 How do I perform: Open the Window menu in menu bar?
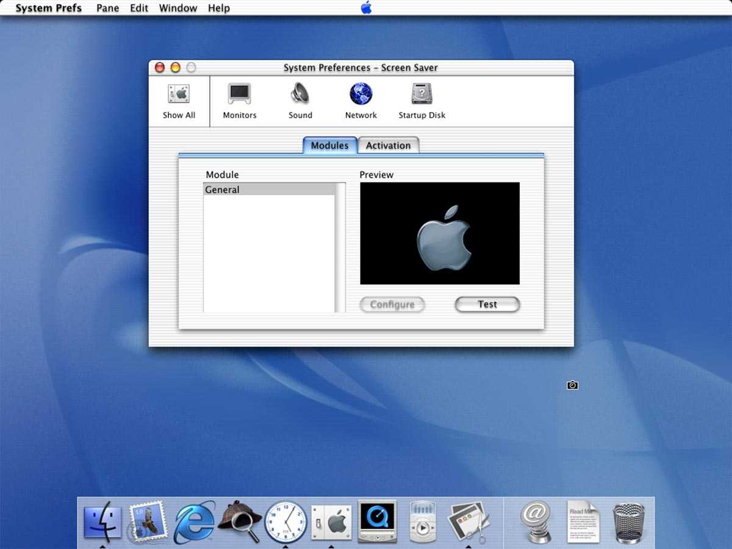[x=178, y=8]
